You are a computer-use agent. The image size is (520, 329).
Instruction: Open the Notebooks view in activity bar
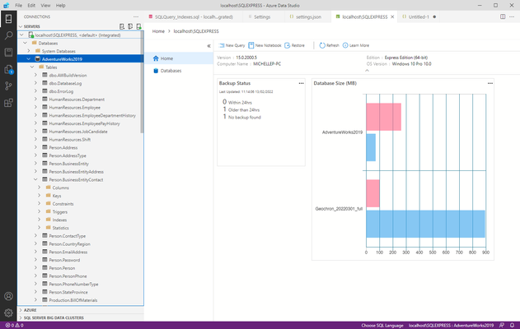coord(8,53)
